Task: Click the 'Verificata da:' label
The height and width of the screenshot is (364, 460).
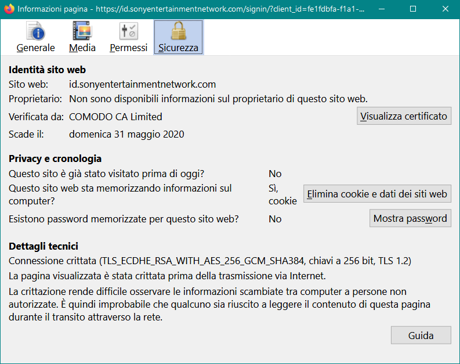Action: pos(36,117)
